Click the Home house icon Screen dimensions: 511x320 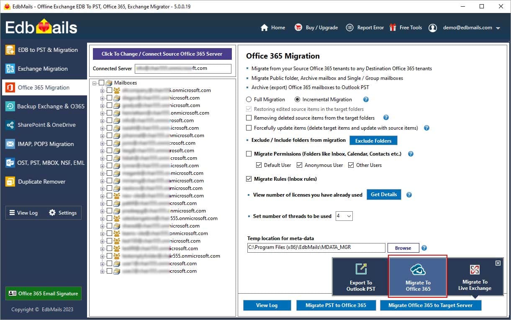pos(264,28)
